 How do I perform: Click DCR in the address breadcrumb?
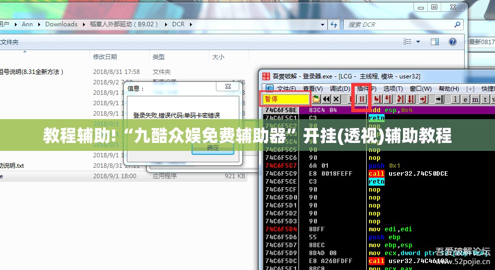tap(178, 24)
